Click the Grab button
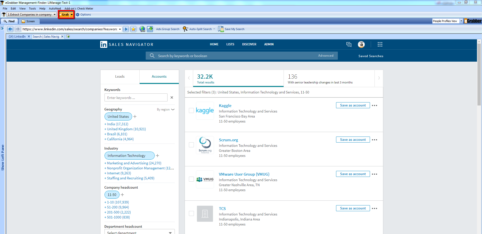Screen dimensions: 482x234 pos(64,15)
